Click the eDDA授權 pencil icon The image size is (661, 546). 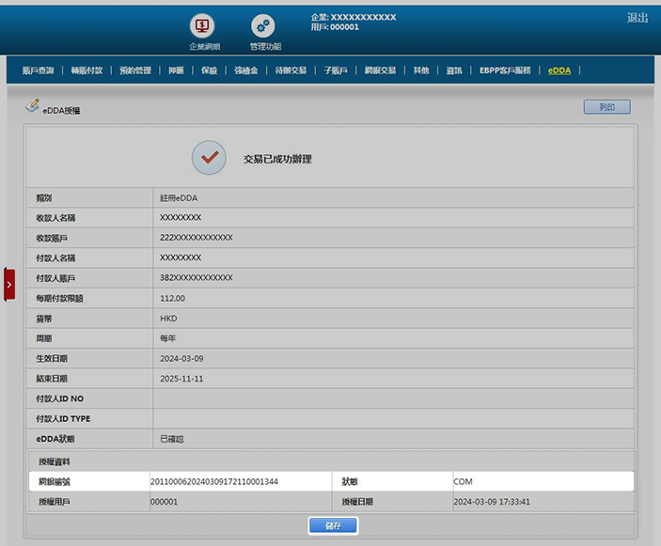[32, 107]
